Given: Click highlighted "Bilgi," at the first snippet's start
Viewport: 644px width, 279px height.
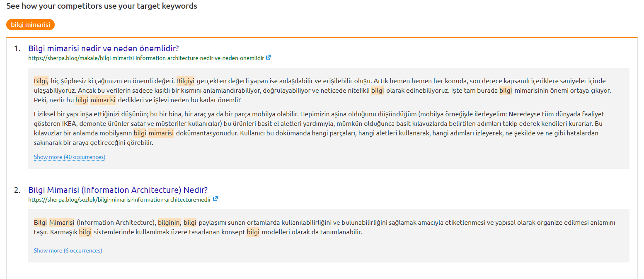Looking at the screenshot, I should 41,81.
